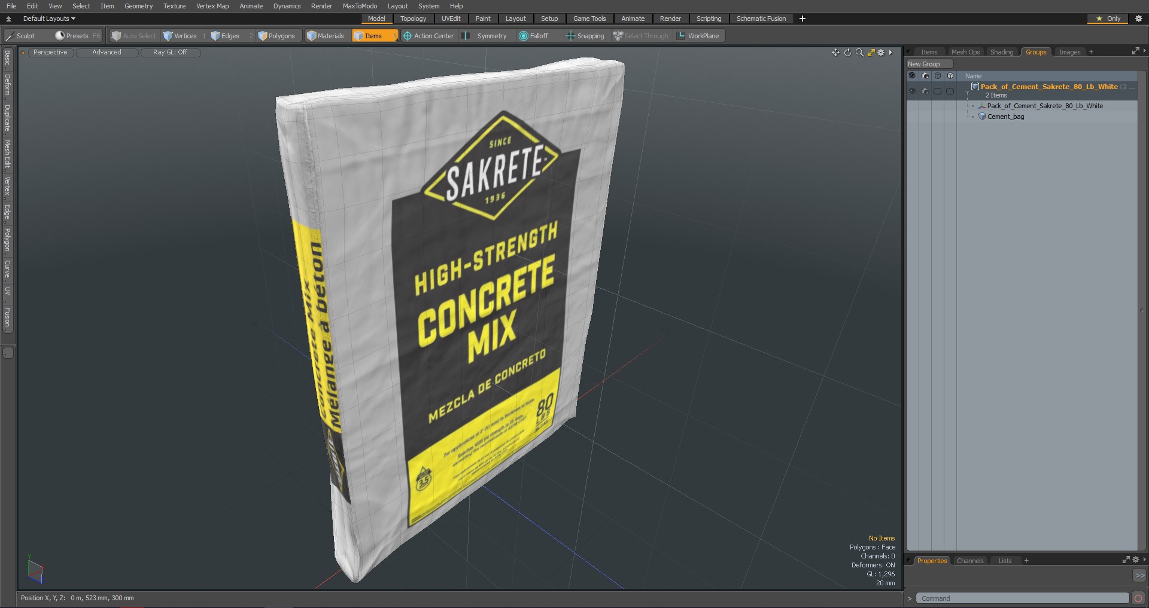The width and height of the screenshot is (1149, 608).
Task: Expand viewport options arrow
Action: pyautogui.click(x=890, y=53)
